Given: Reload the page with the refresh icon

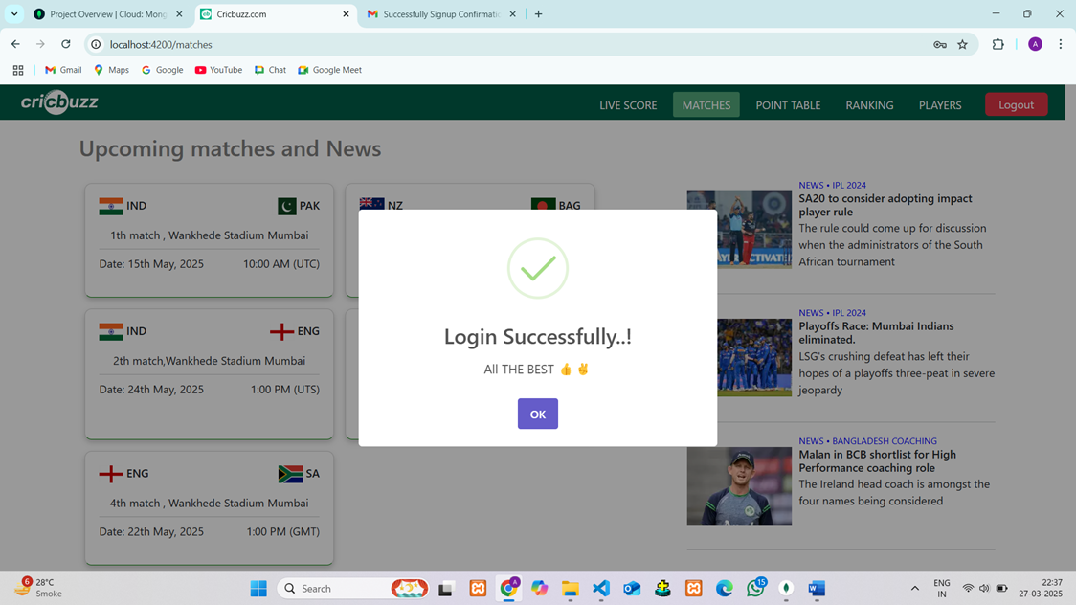Looking at the screenshot, I should (x=66, y=44).
